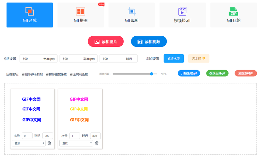Click the red NEW badge
Viewport: 261px width, 159px height.
coord(101,5)
